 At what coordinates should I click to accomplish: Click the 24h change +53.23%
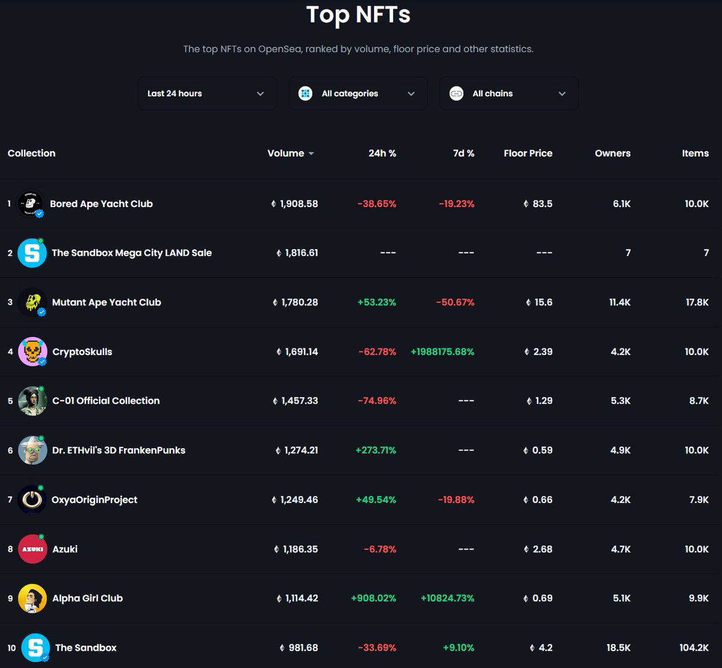click(x=377, y=303)
